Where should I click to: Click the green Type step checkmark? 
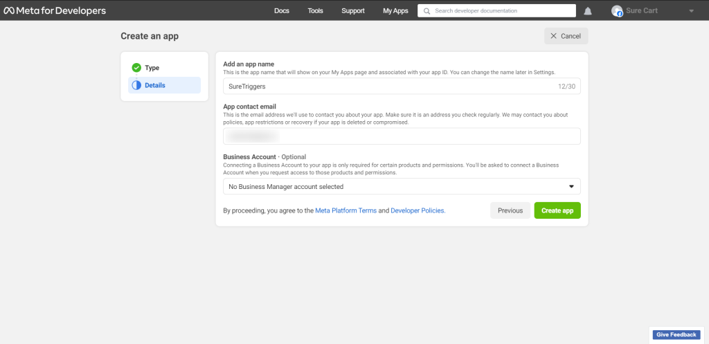136,68
